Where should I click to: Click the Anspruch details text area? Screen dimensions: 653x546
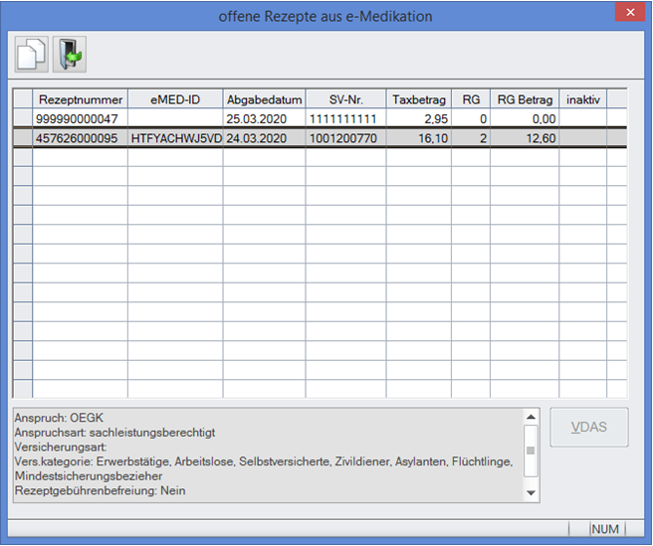click(x=267, y=455)
